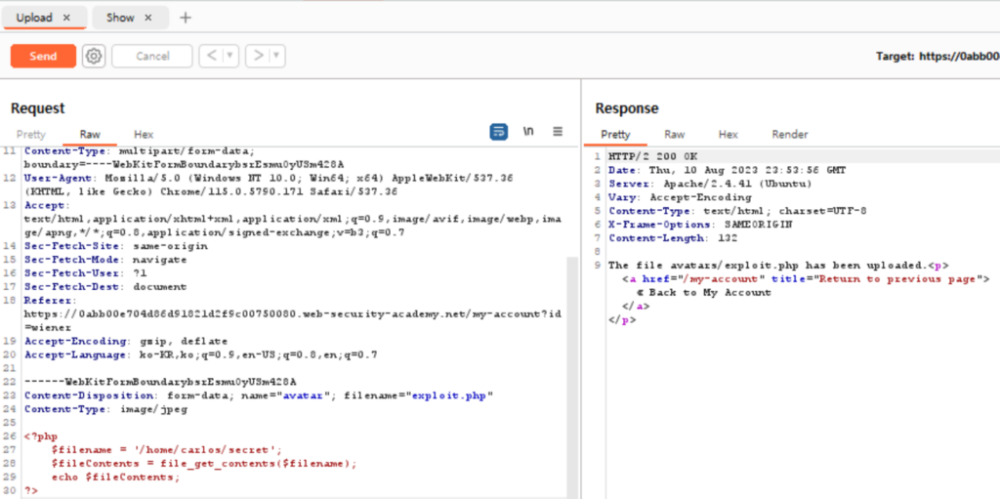Click the file uploaded message line
1000x499 pixels.
pyautogui.click(x=778, y=266)
